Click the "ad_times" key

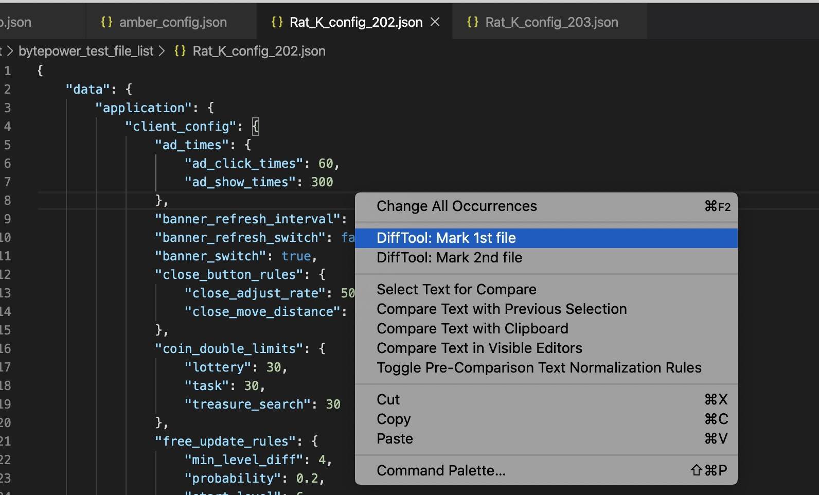click(x=192, y=145)
